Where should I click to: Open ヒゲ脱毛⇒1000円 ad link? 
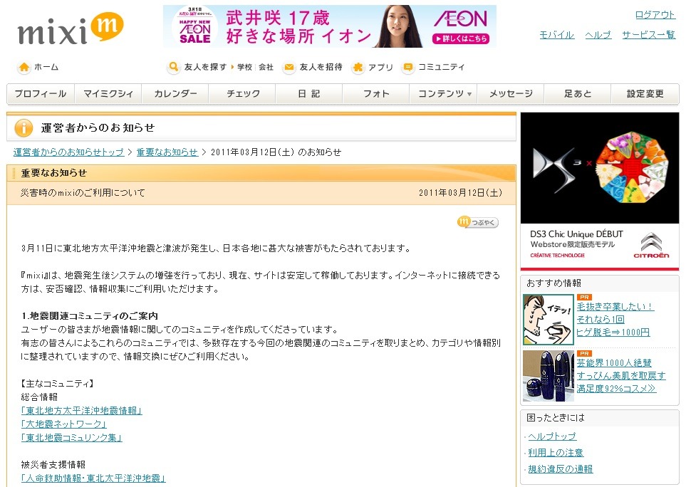pyautogui.click(x=613, y=332)
